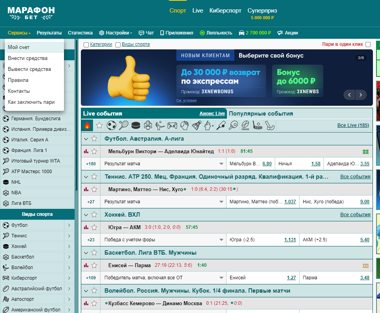This screenshot has width=380, height=313.
Task: Select Мой счет from services menu
Action: point(34,47)
